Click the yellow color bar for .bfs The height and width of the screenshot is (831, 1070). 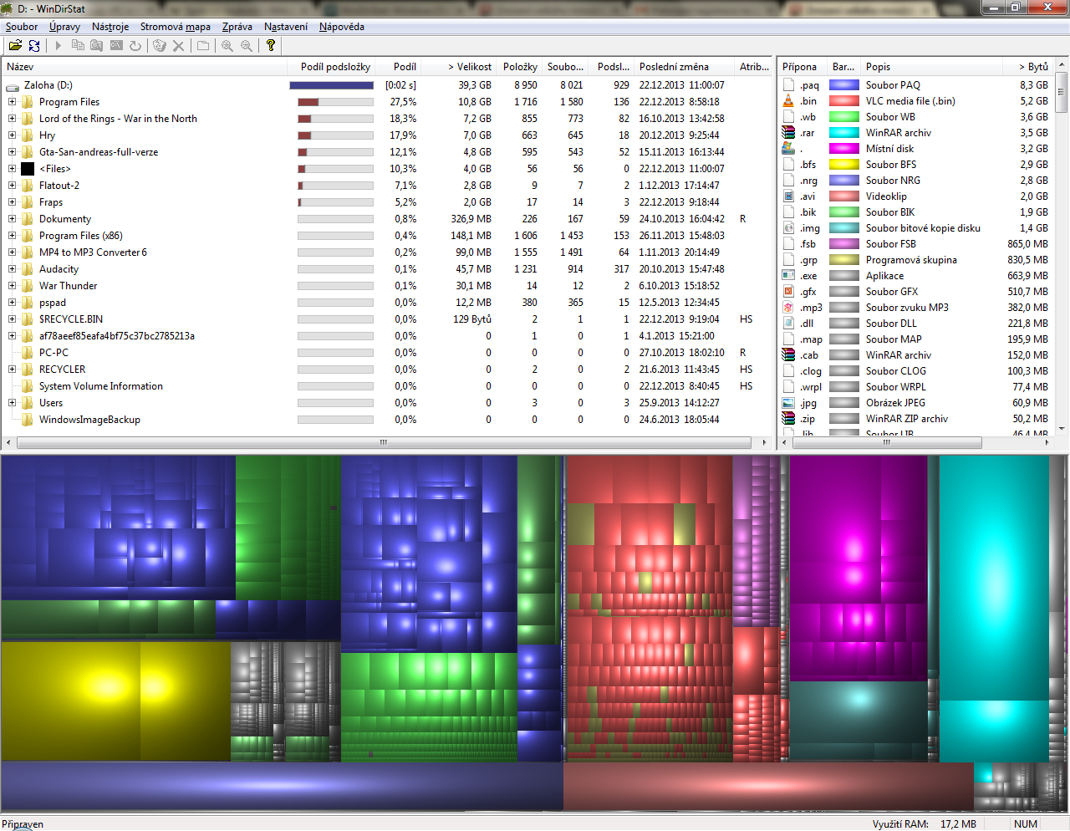click(844, 165)
